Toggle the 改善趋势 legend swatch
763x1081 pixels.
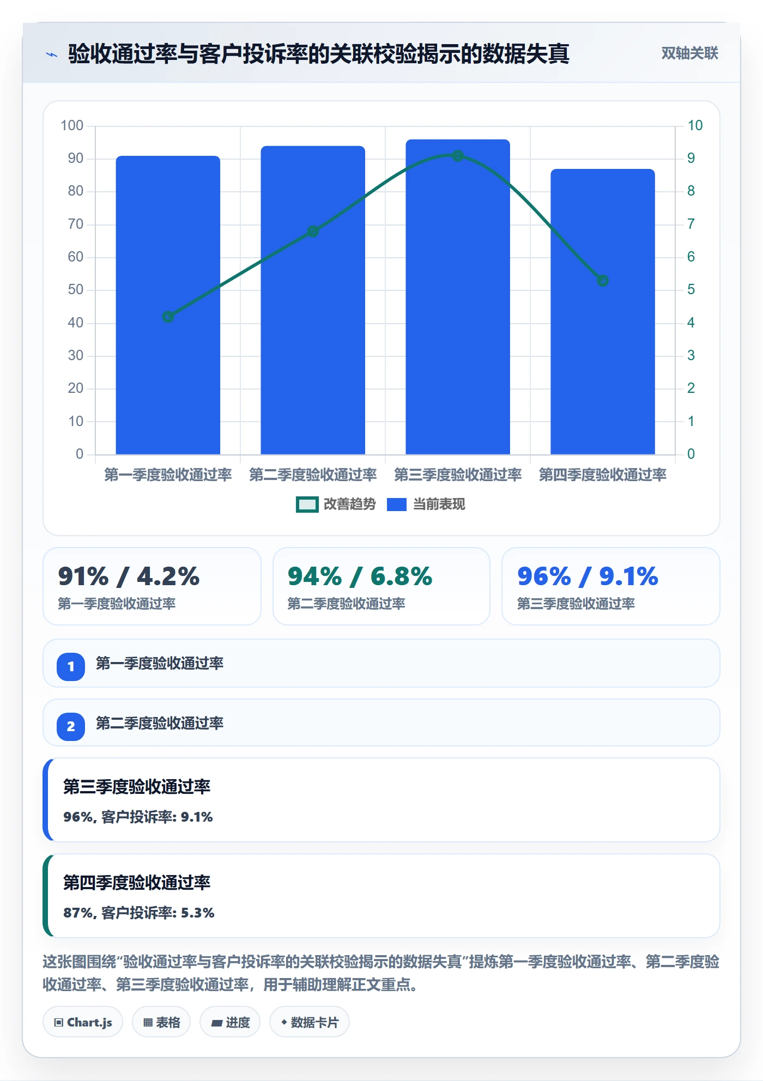(x=307, y=505)
